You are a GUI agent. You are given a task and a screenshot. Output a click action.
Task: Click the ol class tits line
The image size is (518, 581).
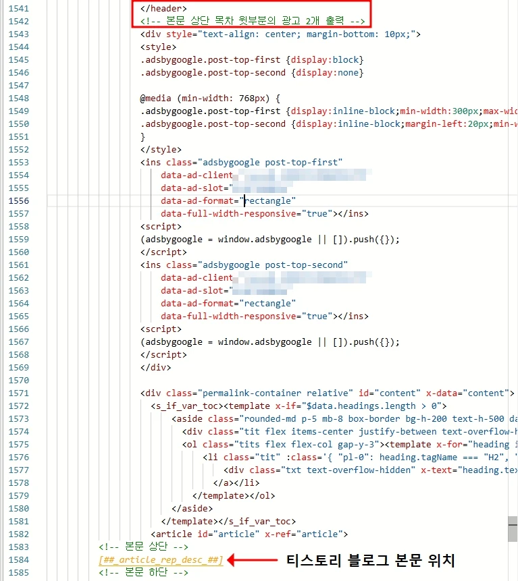click(350, 445)
